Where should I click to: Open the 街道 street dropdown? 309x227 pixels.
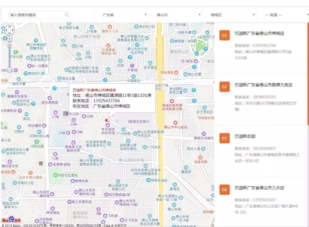(282, 15)
